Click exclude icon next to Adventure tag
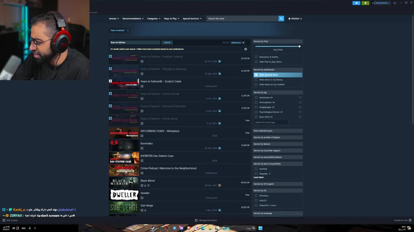This screenshot has width=414, height=232. coord(300,97)
